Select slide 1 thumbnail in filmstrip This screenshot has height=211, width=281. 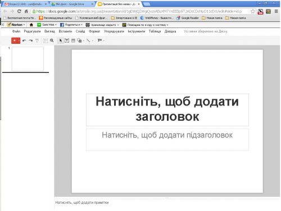pos(28,59)
